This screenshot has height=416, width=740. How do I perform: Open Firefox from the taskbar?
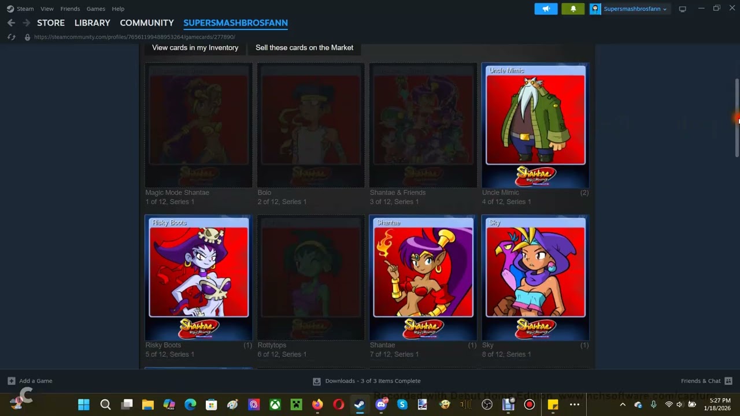coord(317,404)
